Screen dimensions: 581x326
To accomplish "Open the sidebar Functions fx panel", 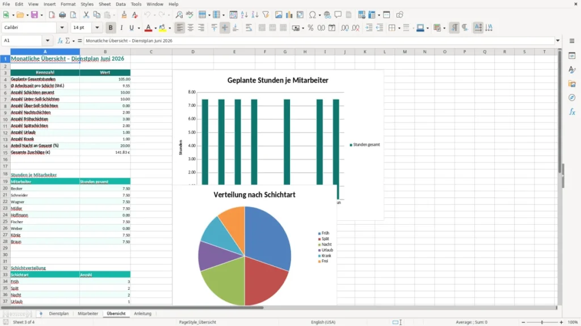I will tap(572, 111).
